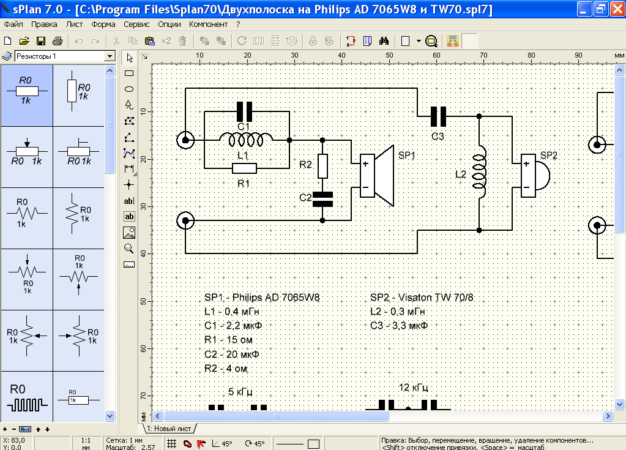This screenshot has width=626, height=450.
Task: Toggle grid display in the status bar
Action: coord(172,443)
